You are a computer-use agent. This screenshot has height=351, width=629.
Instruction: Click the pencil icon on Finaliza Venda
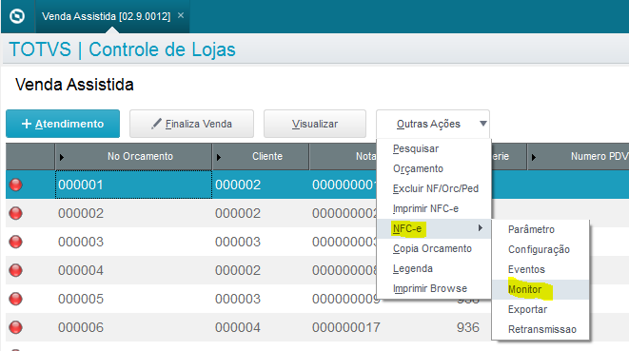pos(156,124)
